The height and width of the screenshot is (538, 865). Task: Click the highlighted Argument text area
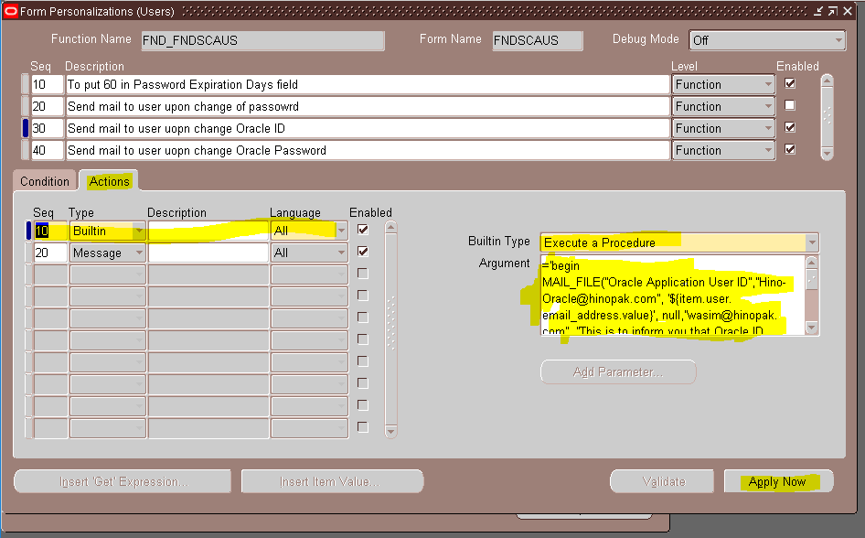677,293
